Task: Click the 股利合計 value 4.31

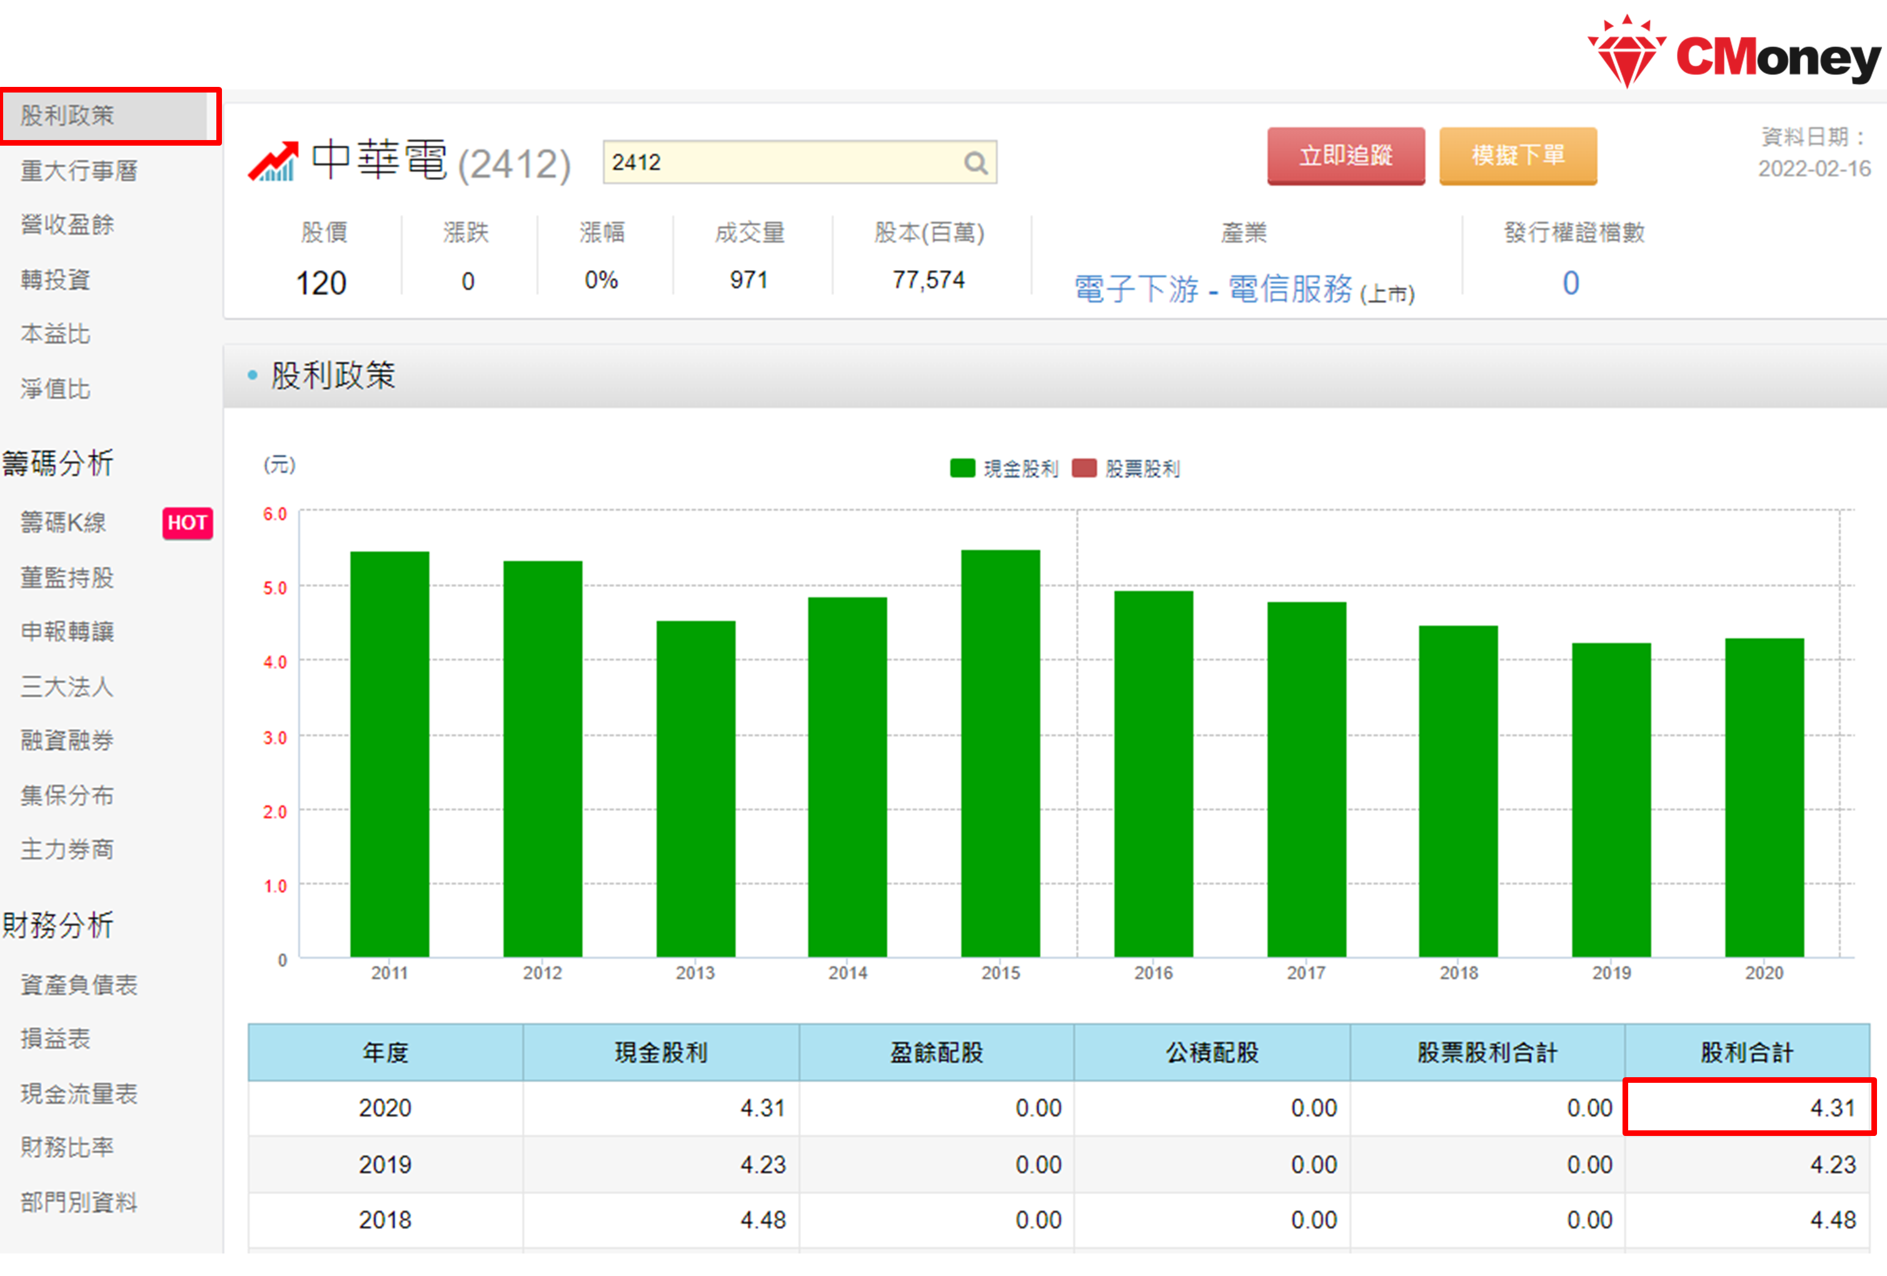Action: point(1833,1108)
